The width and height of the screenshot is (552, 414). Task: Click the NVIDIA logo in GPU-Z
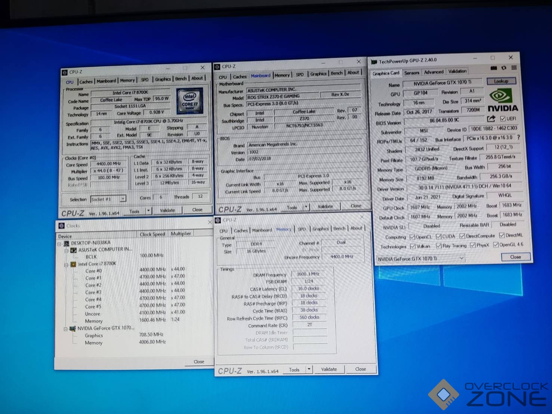tap(503, 100)
